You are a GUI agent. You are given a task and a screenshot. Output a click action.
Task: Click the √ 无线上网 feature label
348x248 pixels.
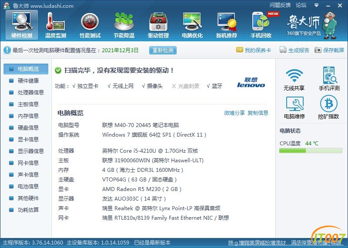coord(120,86)
